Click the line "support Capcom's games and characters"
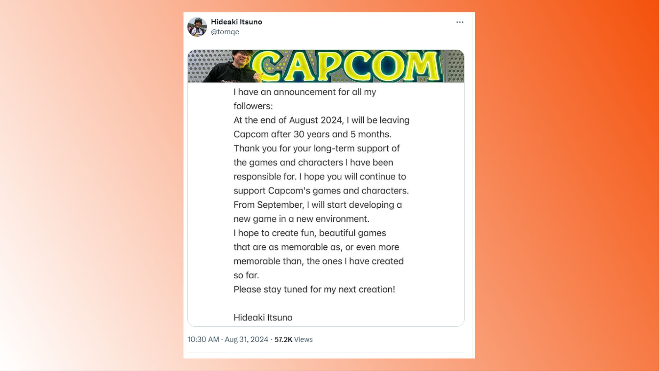The width and height of the screenshot is (659, 371). point(321,191)
